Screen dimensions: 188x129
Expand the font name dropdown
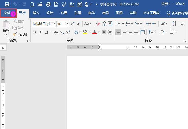click(x=54, y=24)
